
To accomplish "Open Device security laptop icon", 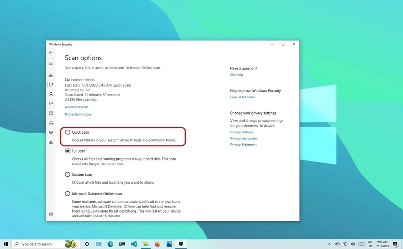I will [51, 122].
